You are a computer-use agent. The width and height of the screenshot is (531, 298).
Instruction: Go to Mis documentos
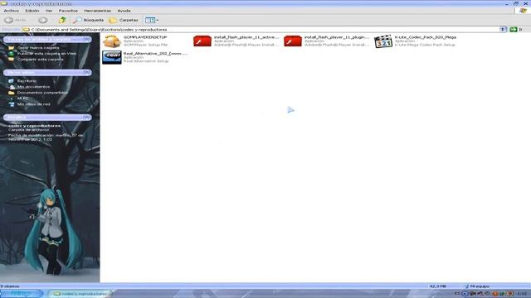[x=33, y=86]
